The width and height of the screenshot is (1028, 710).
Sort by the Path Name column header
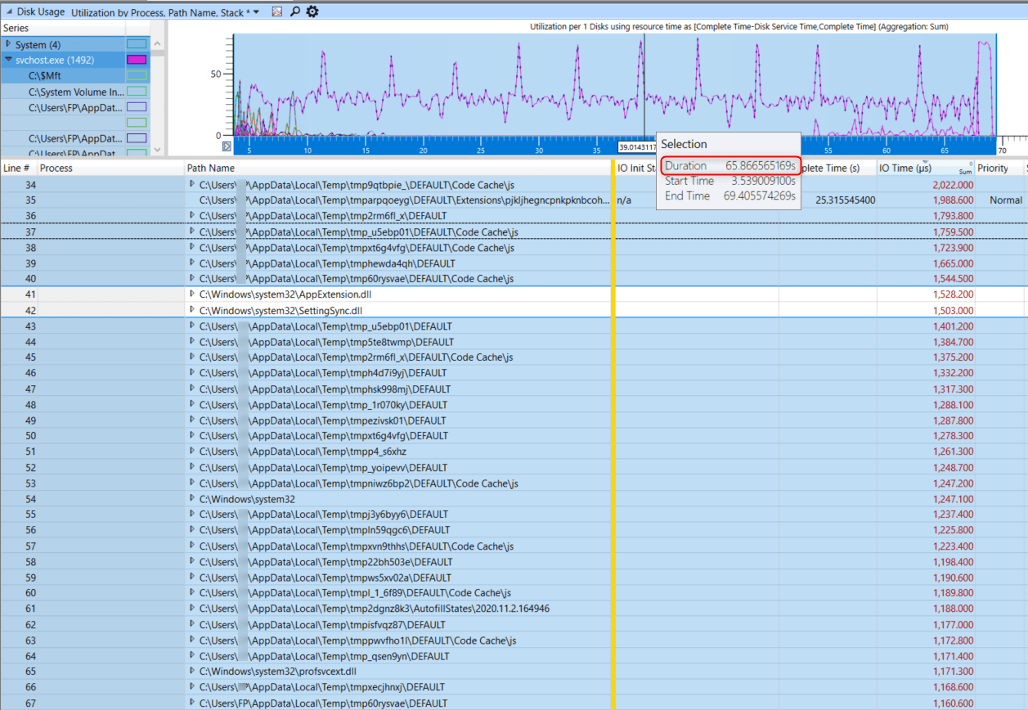pyautogui.click(x=211, y=168)
